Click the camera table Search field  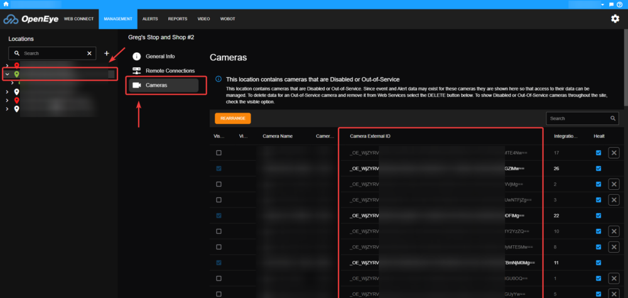(582, 118)
